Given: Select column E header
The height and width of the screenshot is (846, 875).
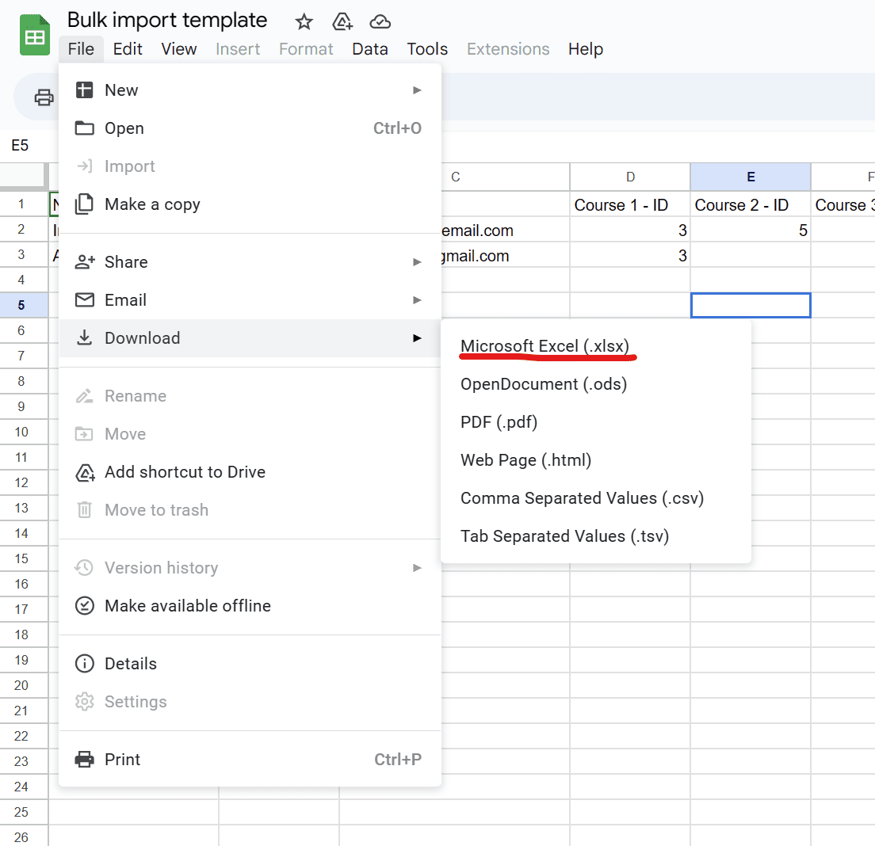Looking at the screenshot, I should pyautogui.click(x=751, y=177).
